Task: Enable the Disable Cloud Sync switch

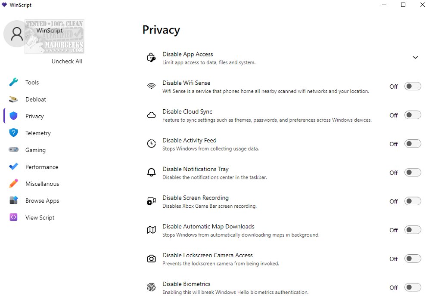Action: coord(412,115)
